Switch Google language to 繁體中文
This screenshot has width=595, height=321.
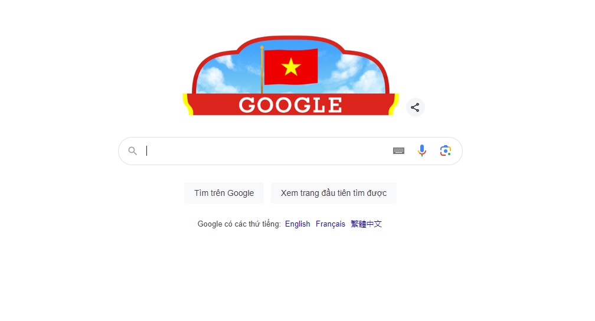tap(366, 224)
